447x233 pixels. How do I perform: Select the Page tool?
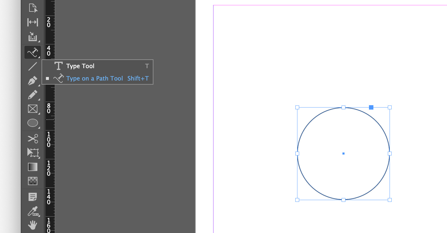[33, 8]
